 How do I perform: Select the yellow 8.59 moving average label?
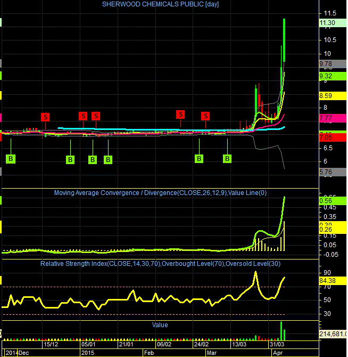point(333,96)
